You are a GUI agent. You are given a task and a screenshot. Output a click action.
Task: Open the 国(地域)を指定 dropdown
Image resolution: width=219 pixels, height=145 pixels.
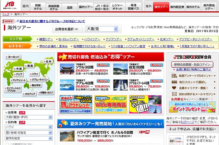tap(29, 133)
